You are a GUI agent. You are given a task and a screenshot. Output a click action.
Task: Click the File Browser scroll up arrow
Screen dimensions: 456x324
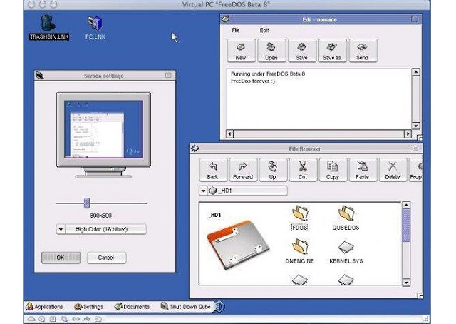[406, 205]
